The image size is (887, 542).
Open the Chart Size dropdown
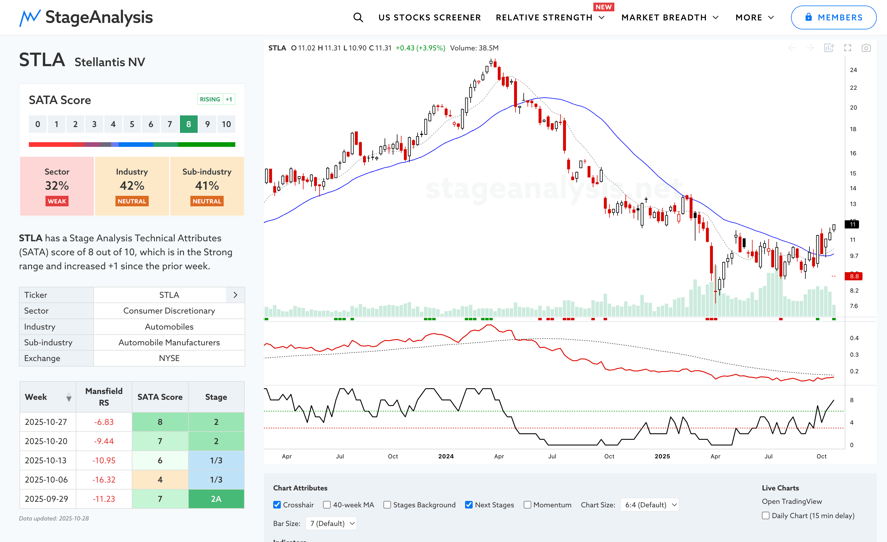click(x=650, y=505)
